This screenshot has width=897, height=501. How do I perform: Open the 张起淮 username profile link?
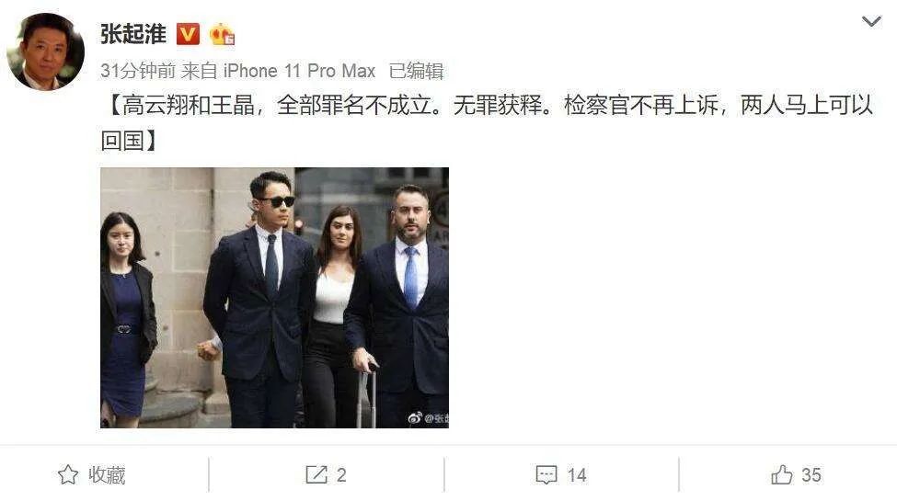pos(133,34)
